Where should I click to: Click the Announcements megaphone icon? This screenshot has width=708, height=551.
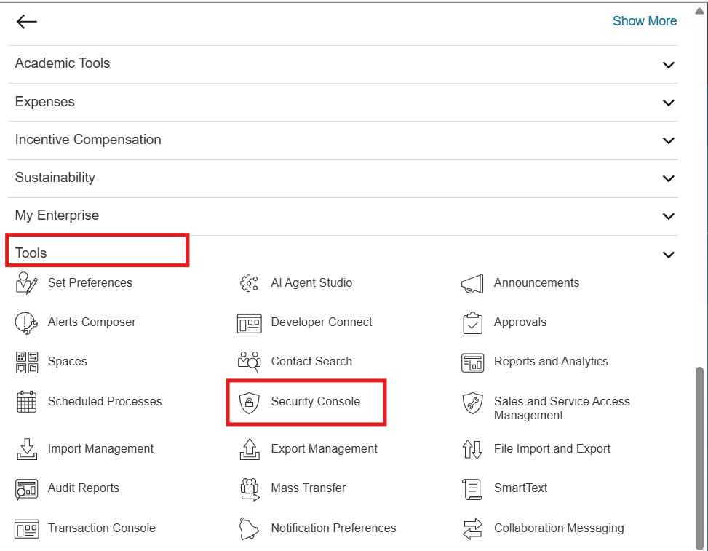(x=472, y=283)
